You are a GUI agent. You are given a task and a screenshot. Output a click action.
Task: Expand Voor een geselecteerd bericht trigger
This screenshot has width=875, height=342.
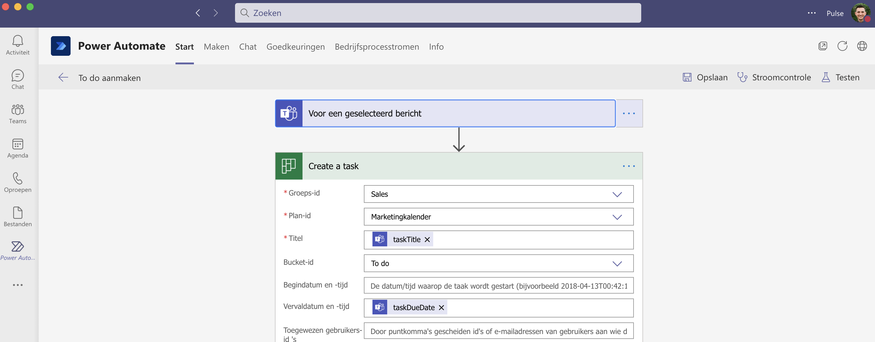click(x=445, y=113)
